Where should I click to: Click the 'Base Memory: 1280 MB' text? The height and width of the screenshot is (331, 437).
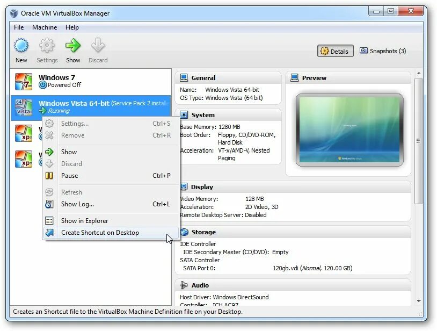[210, 127]
